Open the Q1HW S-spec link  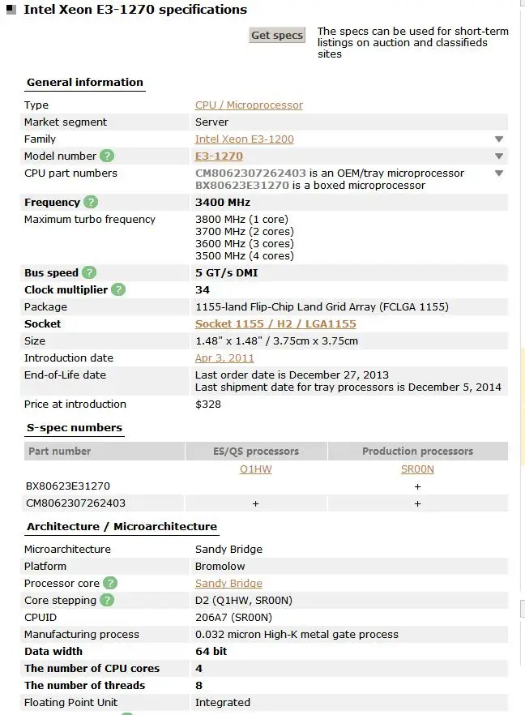pos(255,469)
